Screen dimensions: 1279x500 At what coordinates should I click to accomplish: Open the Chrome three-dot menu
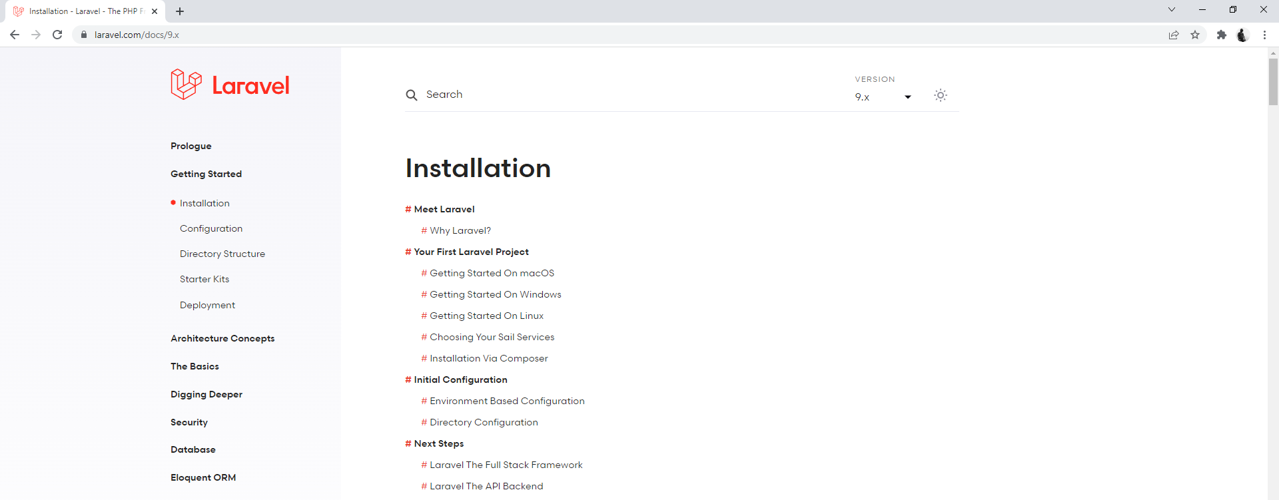tap(1264, 35)
